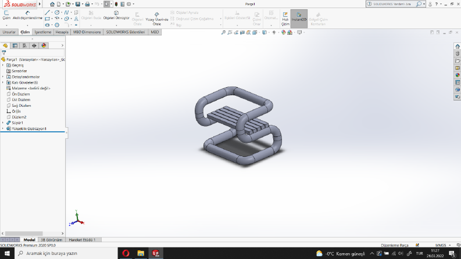Expand the SOLIDWORKS menu arrow beside the logo
Viewport: 461px width, 259px height.
click(x=40, y=4)
